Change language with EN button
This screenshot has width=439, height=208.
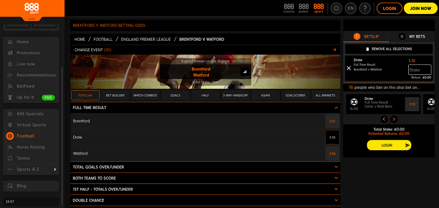pyautogui.click(x=350, y=8)
